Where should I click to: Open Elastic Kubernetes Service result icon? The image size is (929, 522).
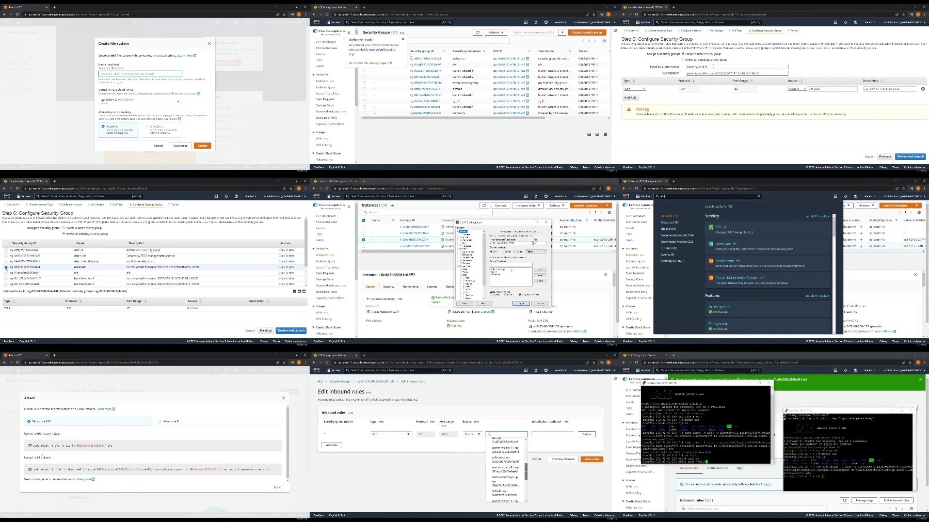click(x=711, y=278)
